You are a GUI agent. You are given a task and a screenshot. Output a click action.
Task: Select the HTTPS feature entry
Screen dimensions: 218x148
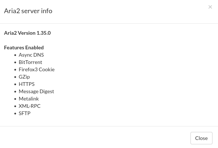coord(26,84)
